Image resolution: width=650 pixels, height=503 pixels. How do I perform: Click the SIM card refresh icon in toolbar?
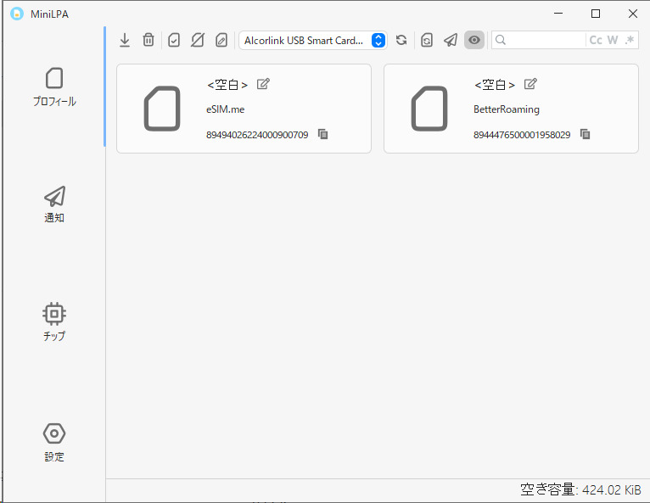pyautogui.click(x=427, y=40)
